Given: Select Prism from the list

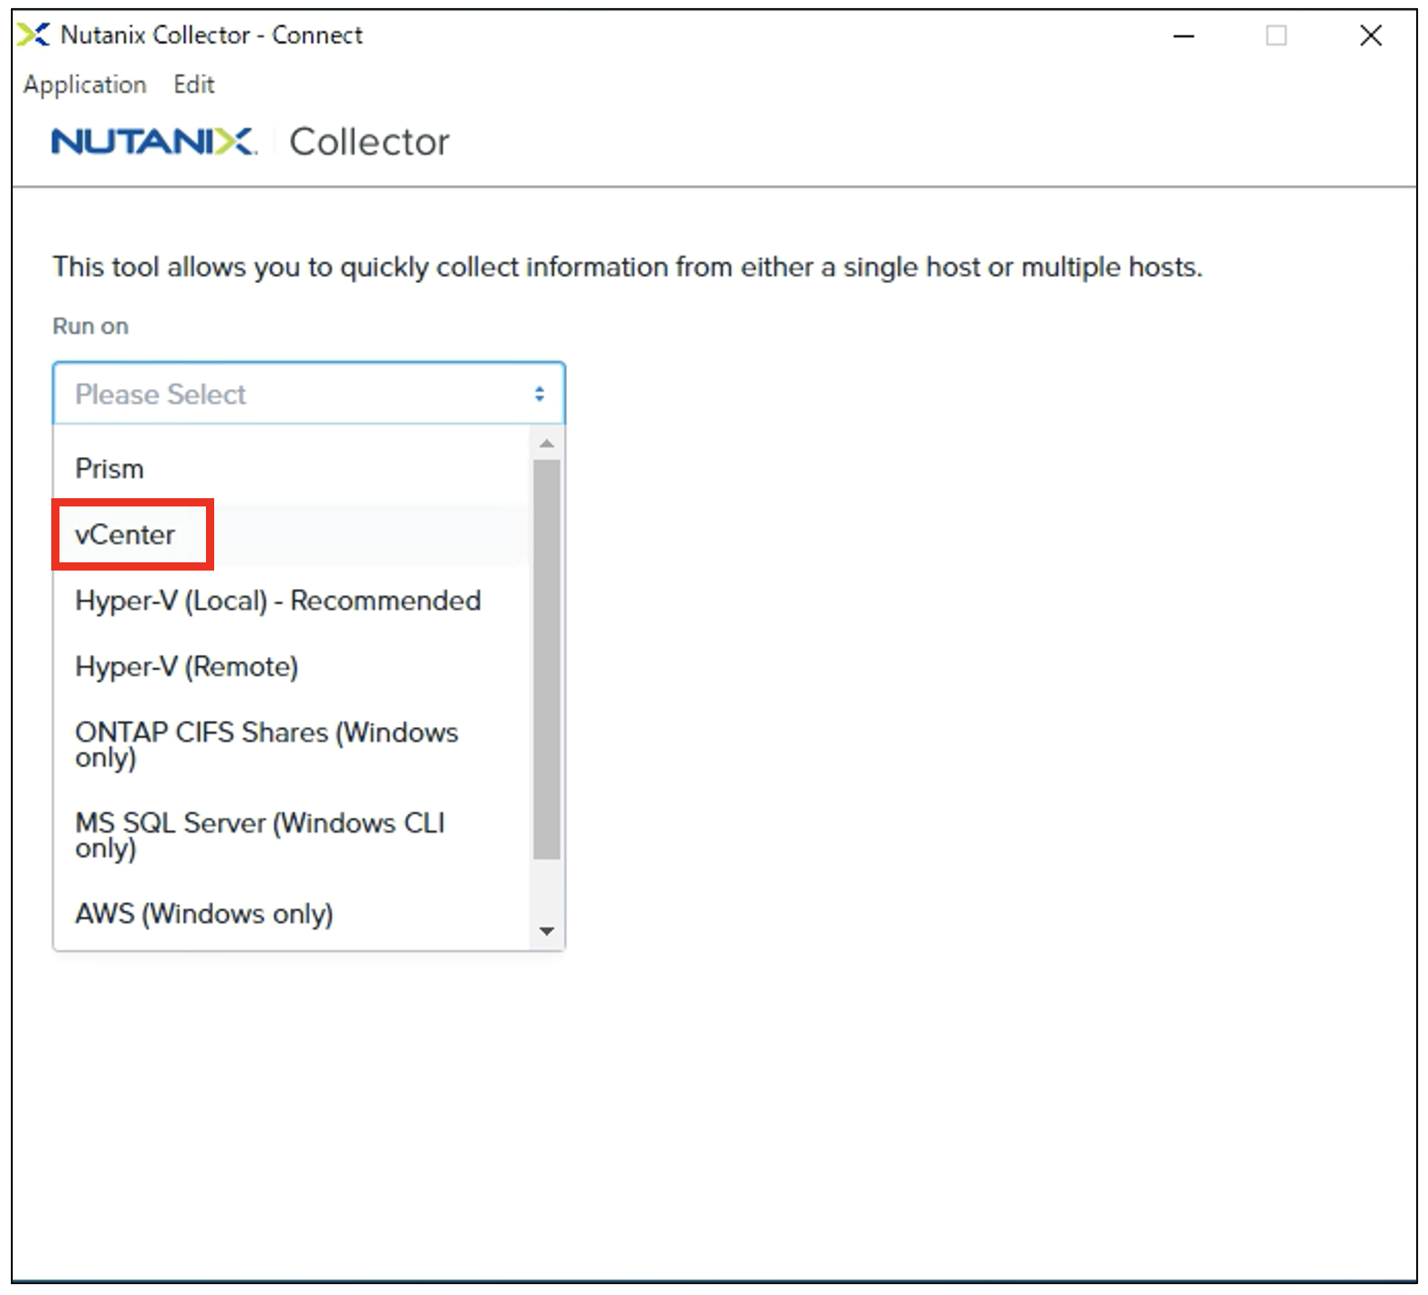Looking at the screenshot, I should click(291, 469).
